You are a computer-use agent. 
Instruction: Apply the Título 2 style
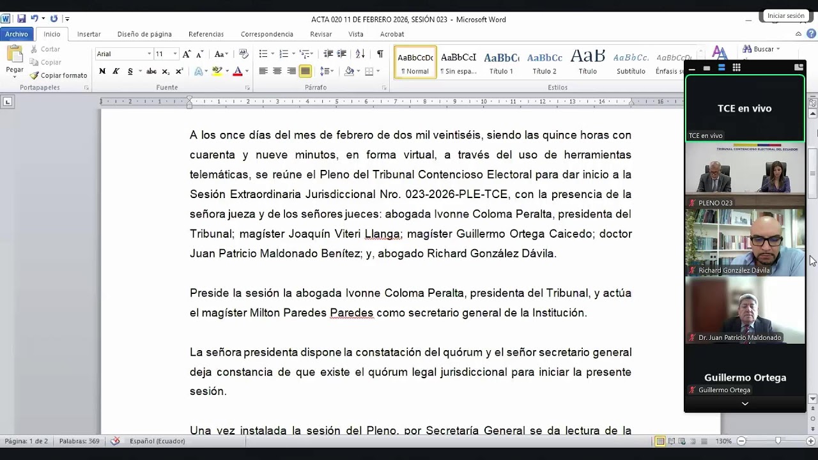[x=544, y=63]
